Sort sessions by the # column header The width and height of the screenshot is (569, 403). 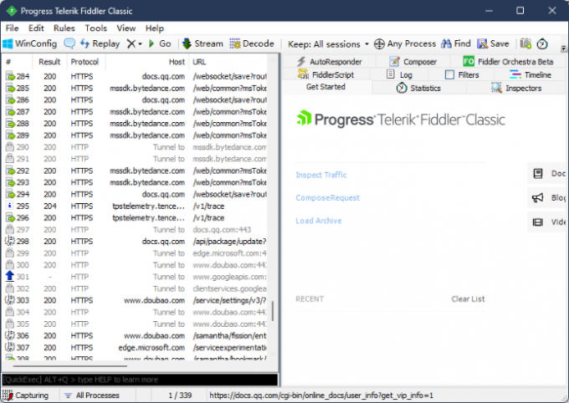click(17, 62)
